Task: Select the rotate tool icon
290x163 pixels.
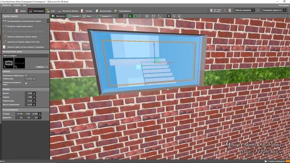Action: pyautogui.click(x=174, y=16)
